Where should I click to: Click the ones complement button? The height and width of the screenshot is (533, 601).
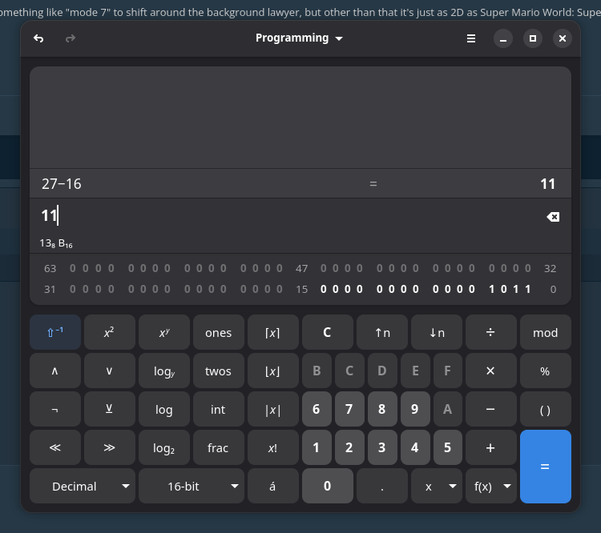[219, 332]
